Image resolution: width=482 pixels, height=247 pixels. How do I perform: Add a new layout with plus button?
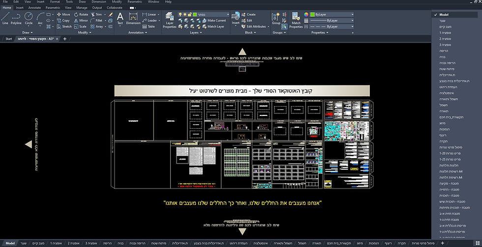click(x=443, y=244)
